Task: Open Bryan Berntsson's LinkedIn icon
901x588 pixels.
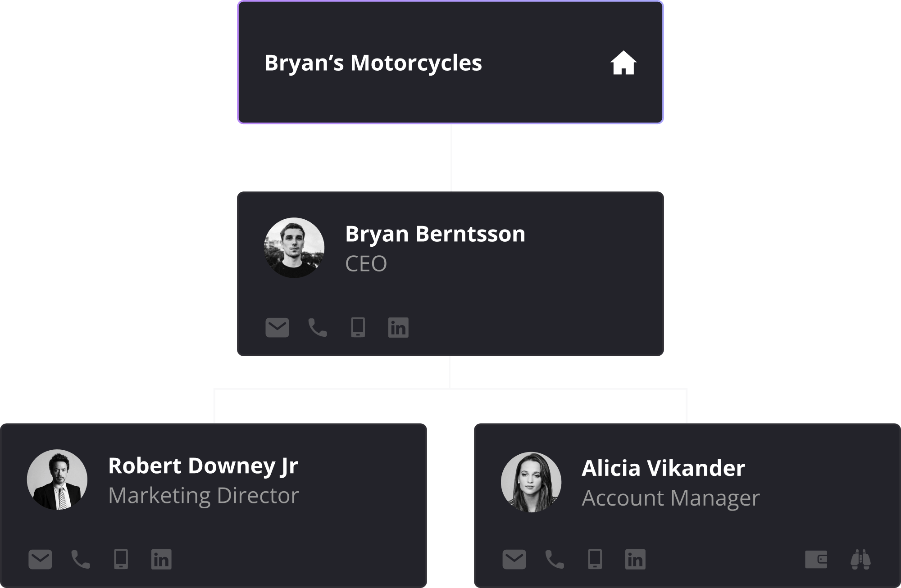Action: [398, 328]
